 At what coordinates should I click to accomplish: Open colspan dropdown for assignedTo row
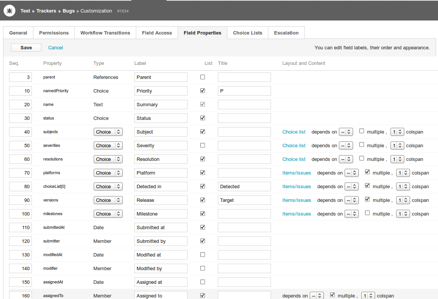pos(368,296)
